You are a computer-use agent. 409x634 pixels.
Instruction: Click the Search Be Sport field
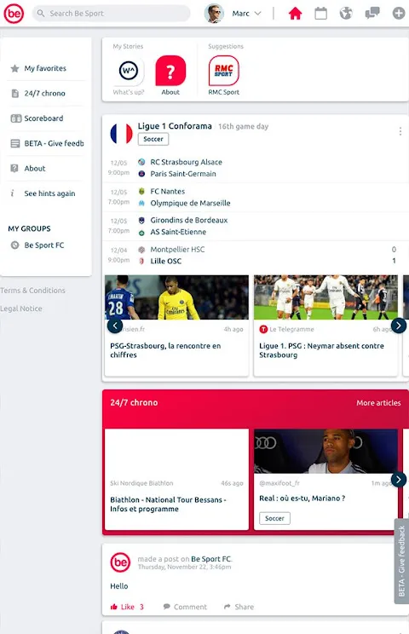111,14
